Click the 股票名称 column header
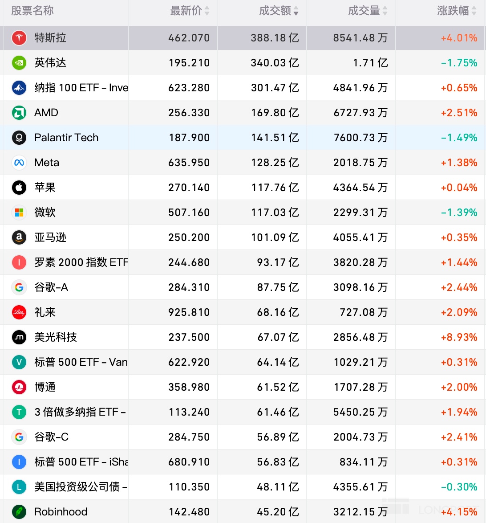Image resolution: width=486 pixels, height=523 pixels. (x=32, y=11)
